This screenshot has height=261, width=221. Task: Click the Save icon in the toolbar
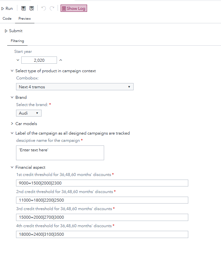click(x=24, y=9)
